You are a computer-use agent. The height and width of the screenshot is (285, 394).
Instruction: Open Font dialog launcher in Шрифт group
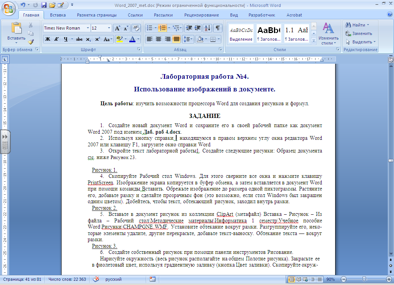click(139, 50)
